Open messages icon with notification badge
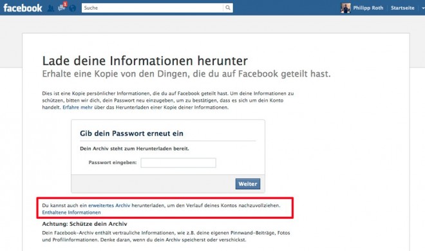The height and width of the screenshot is (251, 425). click(62, 7)
